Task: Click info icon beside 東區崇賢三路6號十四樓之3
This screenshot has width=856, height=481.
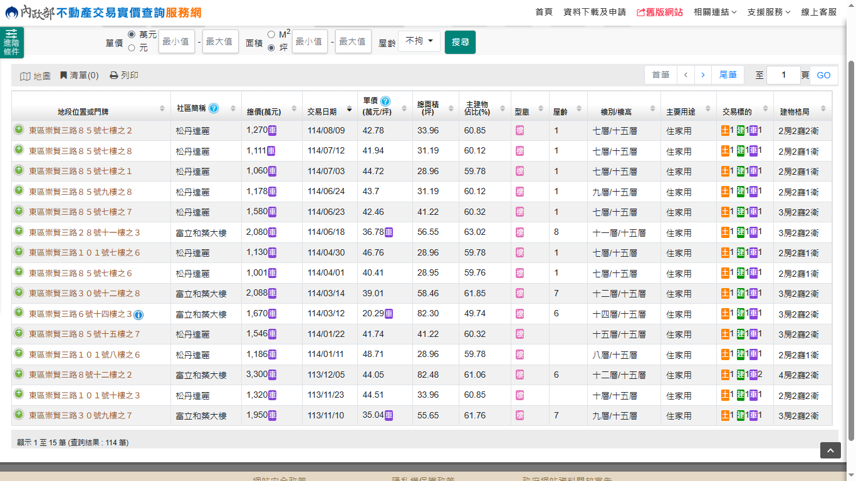Action: click(138, 314)
